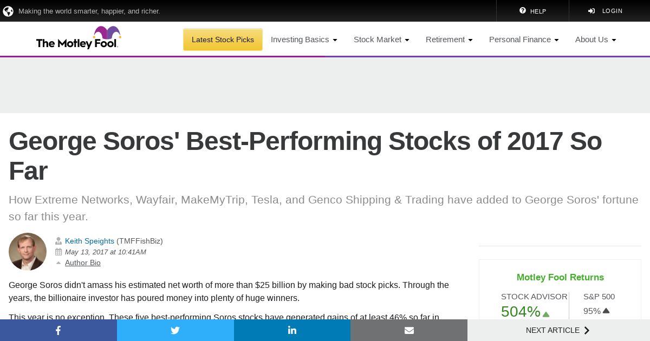Click the article date May 13, 2017
650x341 pixels.
[106, 252]
